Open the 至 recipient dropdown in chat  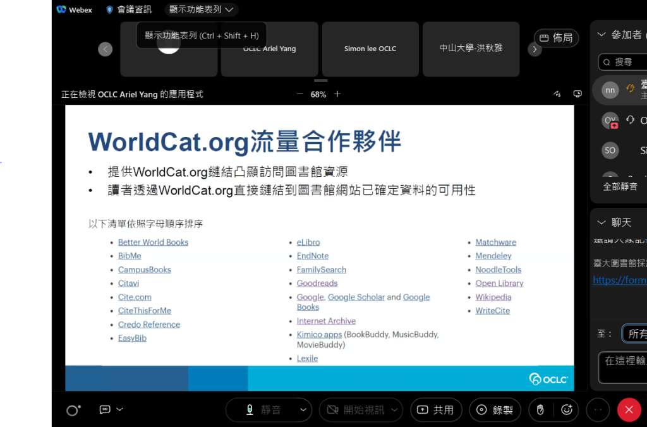pos(634,334)
